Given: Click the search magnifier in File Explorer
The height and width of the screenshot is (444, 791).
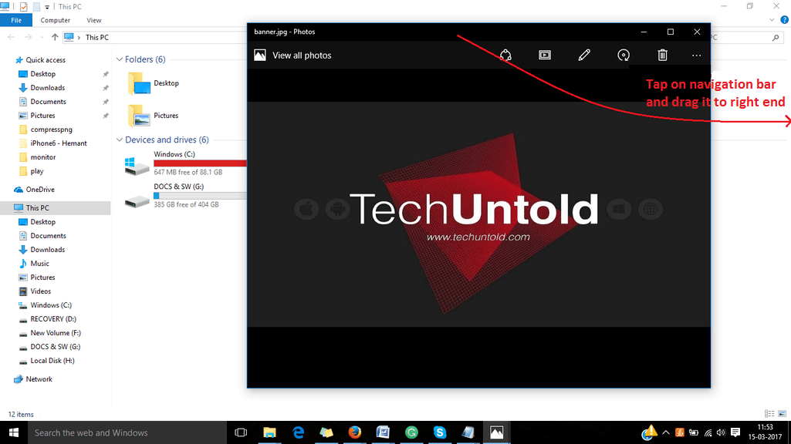Looking at the screenshot, I should [x=776, y=38].
